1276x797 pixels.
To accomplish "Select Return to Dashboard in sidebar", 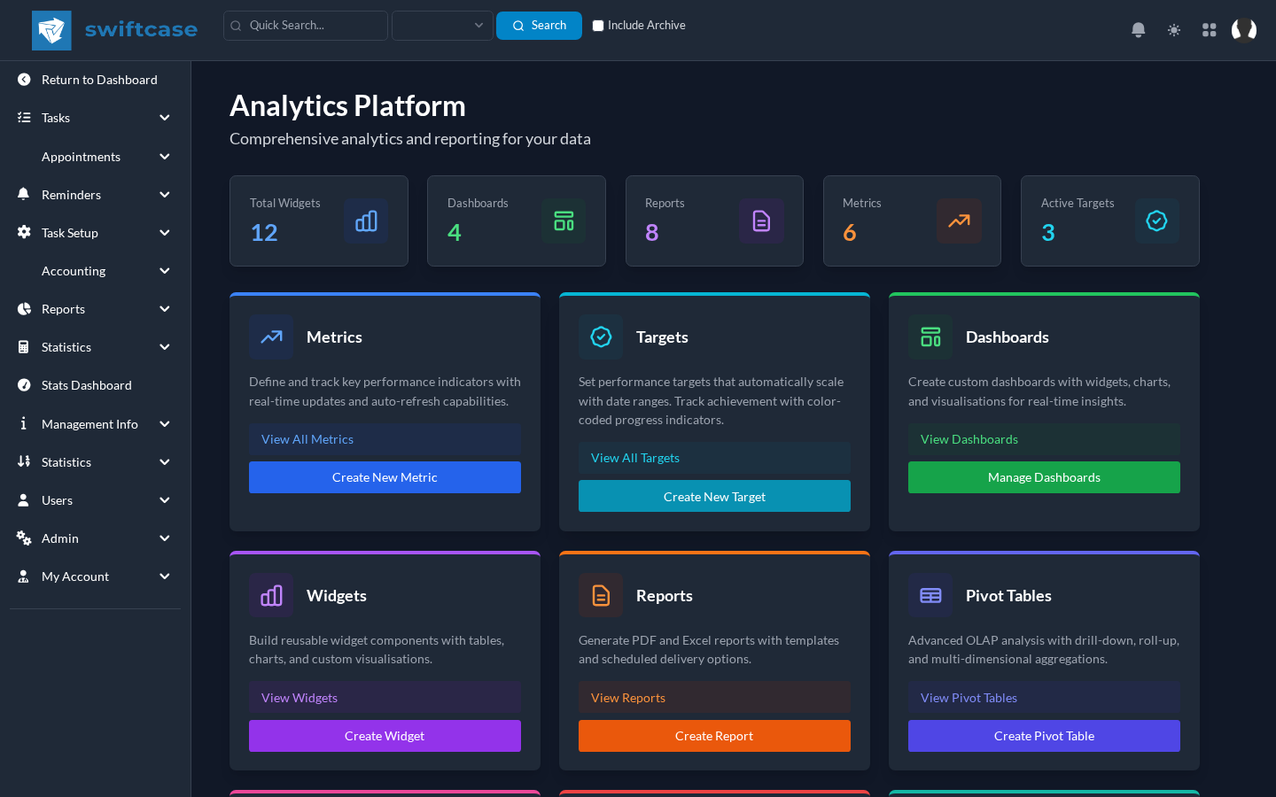I will tap(99, 80).
